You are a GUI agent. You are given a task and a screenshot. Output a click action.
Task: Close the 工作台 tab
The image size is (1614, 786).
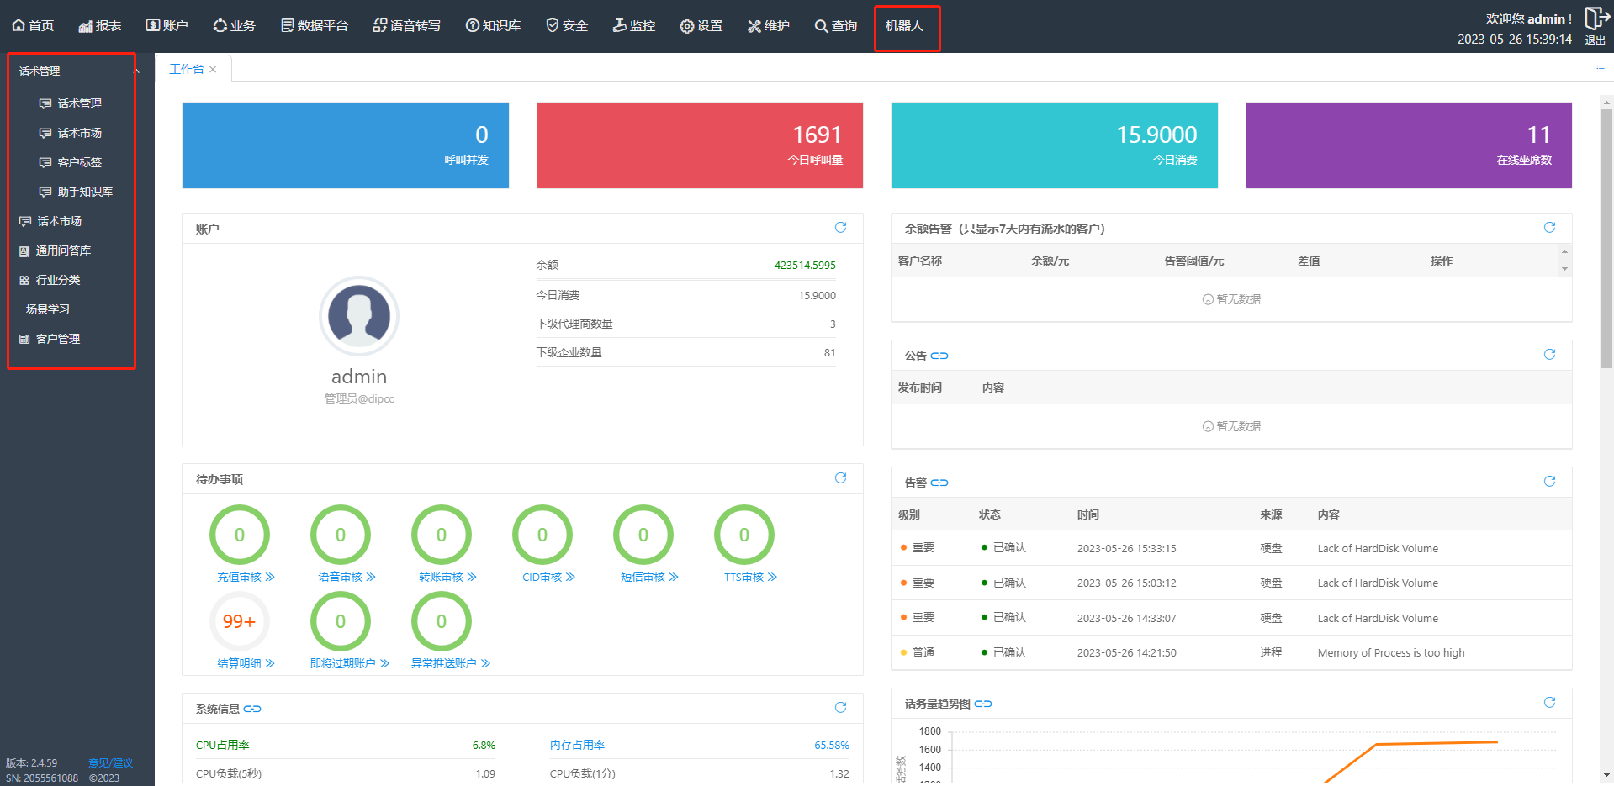tap(214, 70)
